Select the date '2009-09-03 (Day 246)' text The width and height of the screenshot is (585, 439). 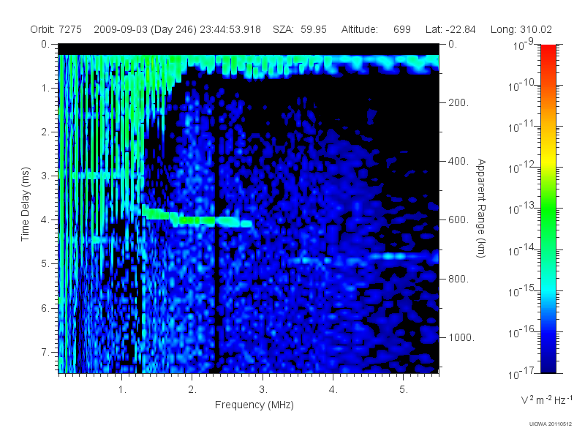pos(145,29)
